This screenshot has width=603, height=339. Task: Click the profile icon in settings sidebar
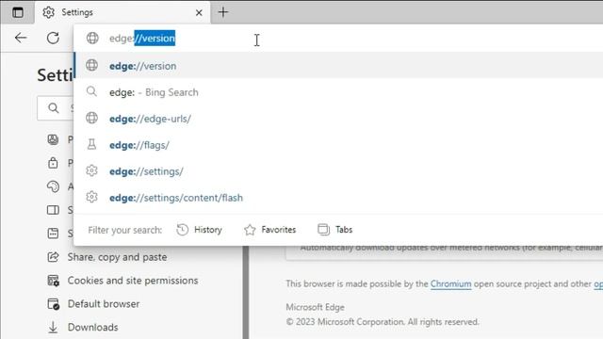[x=53, y=139]
